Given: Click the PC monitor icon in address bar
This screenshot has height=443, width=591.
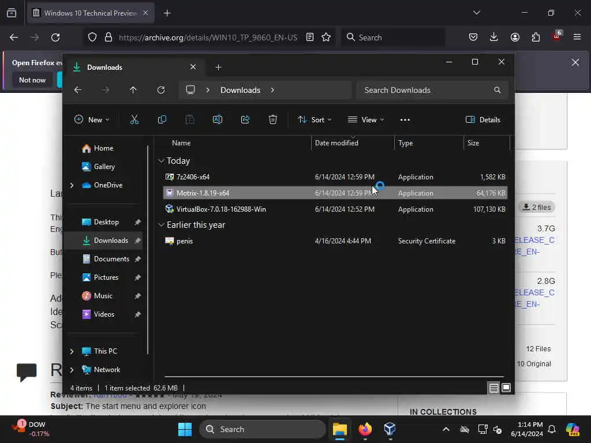Looking at the screenshot, I should (190, 90).
